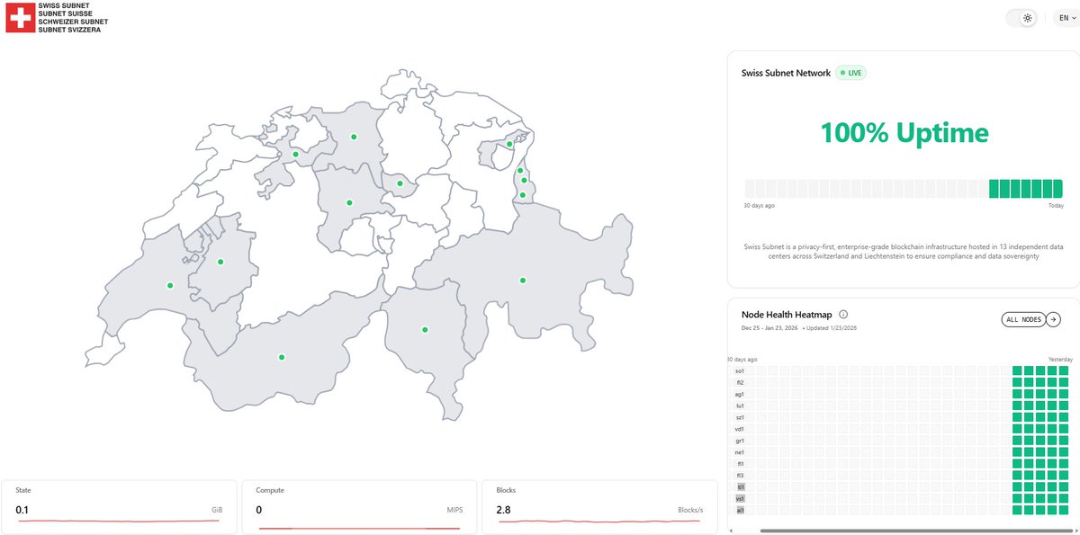Click the 'SCHWEIZER SUBNET' header text

(x=73, y=22)
